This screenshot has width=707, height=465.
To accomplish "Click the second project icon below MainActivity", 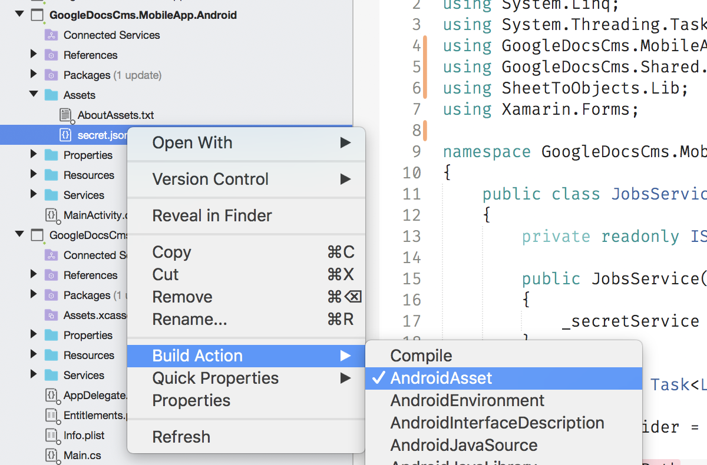I will pos(37,235).
